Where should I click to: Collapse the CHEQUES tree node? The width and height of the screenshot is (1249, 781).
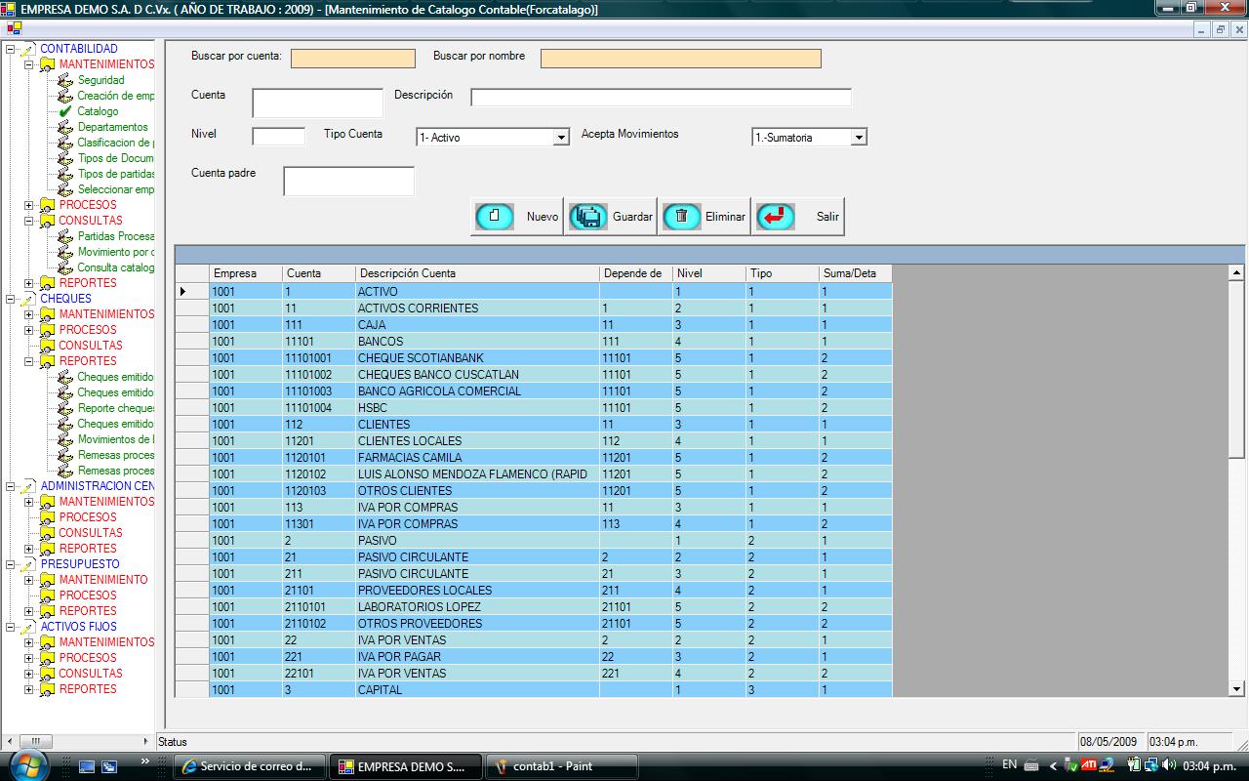click(x=10, y=299)
